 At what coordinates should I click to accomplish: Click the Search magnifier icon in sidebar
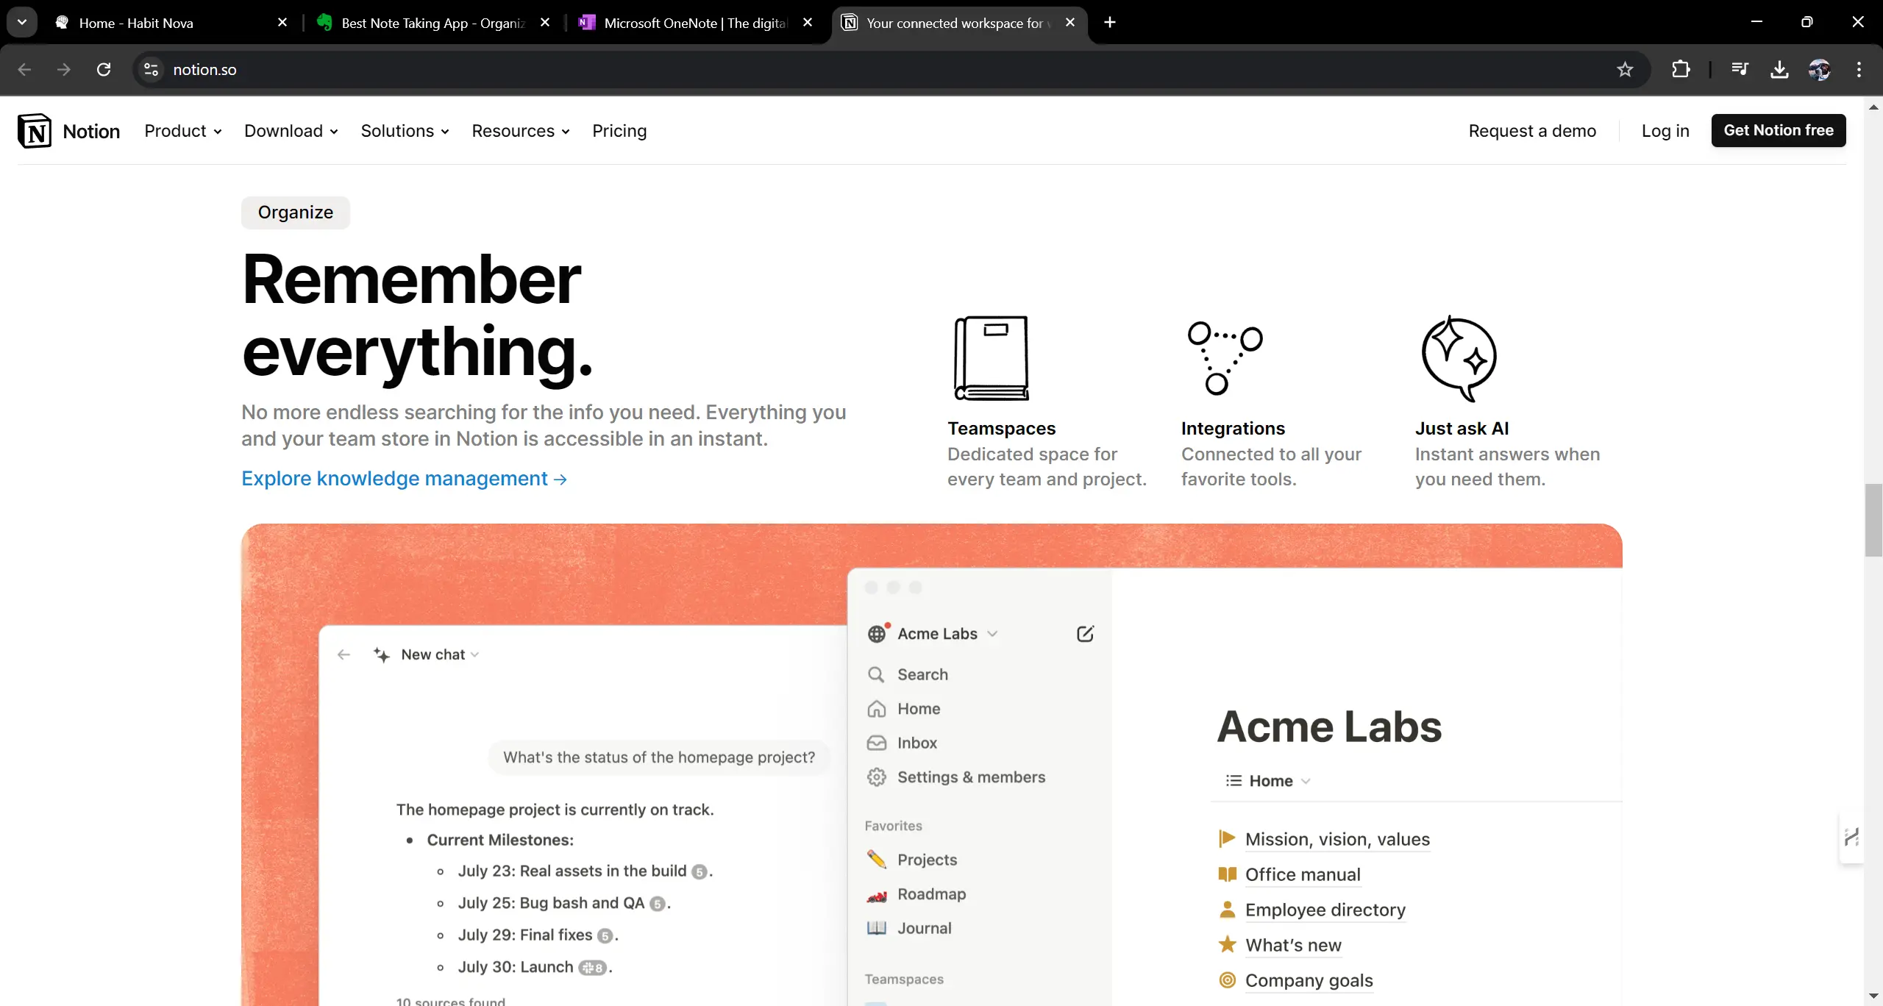point(876,674)
